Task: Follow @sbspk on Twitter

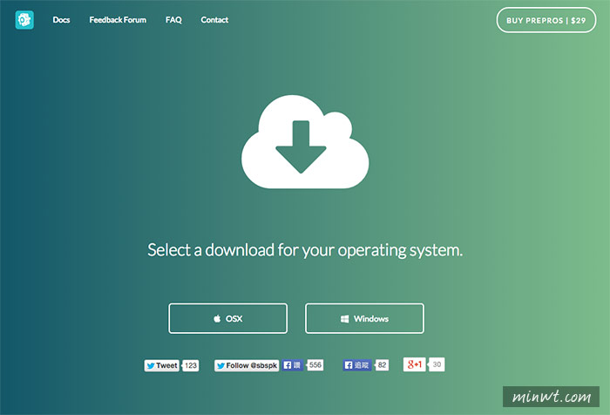Action: coord(247,365)
